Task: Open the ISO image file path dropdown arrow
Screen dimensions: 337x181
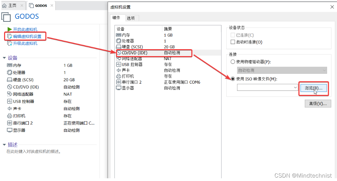Action: (295, 87)
